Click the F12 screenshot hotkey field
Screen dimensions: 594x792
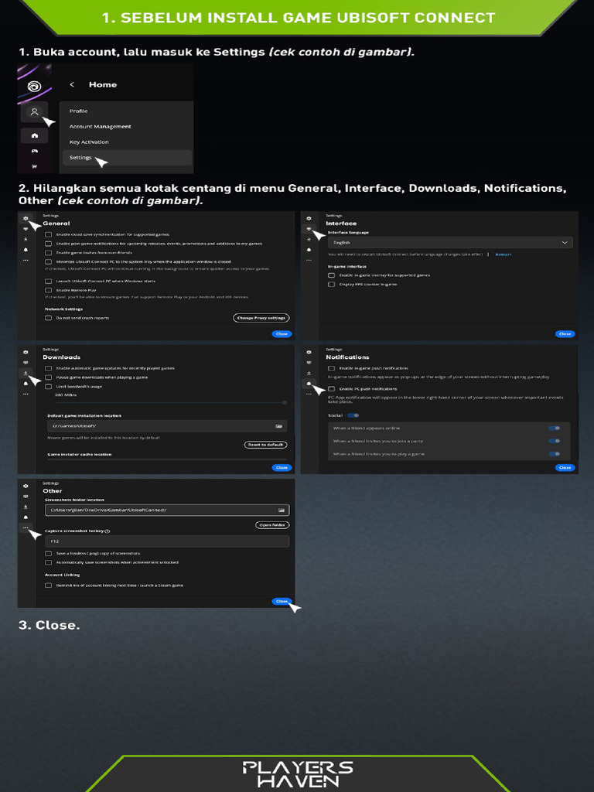pos(167,541)
